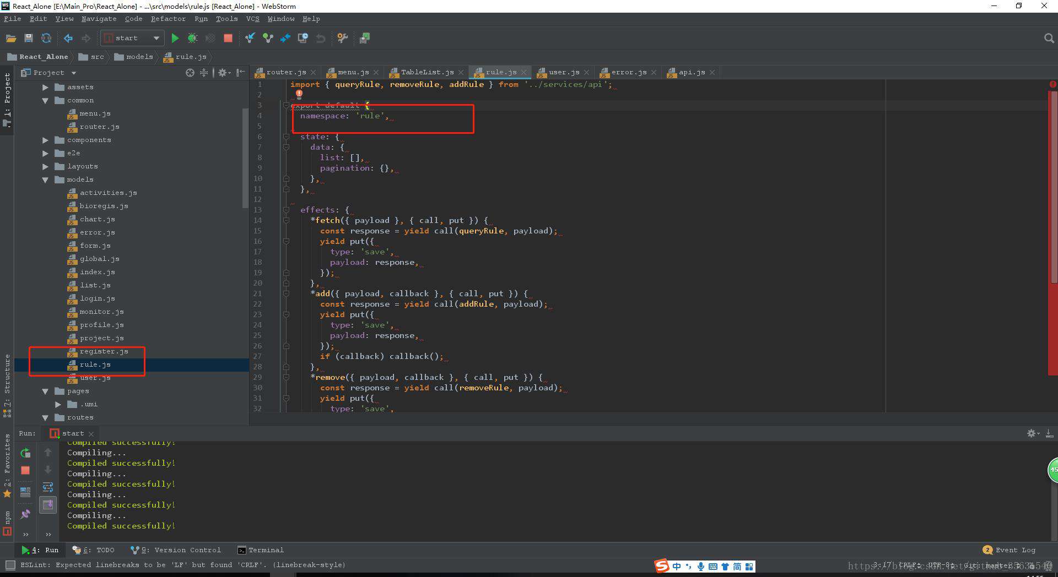This screenshot has height=577, width=1058.
Task: Expand the assets folder
Action: pos(45,87)
